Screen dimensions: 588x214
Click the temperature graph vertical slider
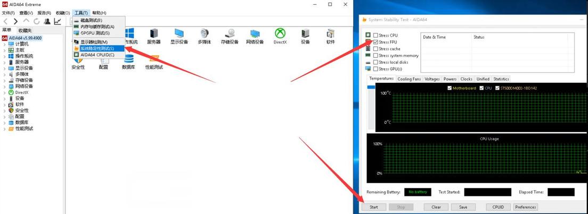(371, 106)
